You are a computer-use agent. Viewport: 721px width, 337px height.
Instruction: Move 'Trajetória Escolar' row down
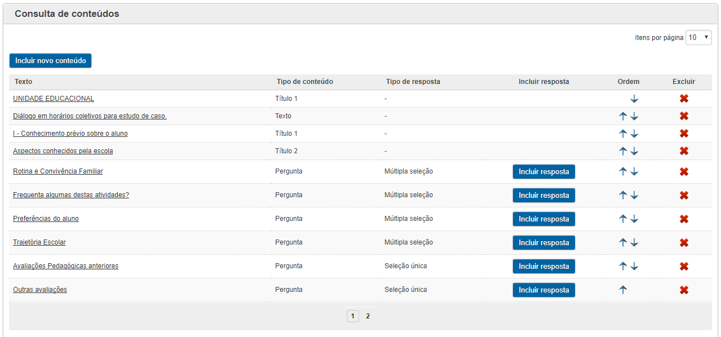pos(634,242)
